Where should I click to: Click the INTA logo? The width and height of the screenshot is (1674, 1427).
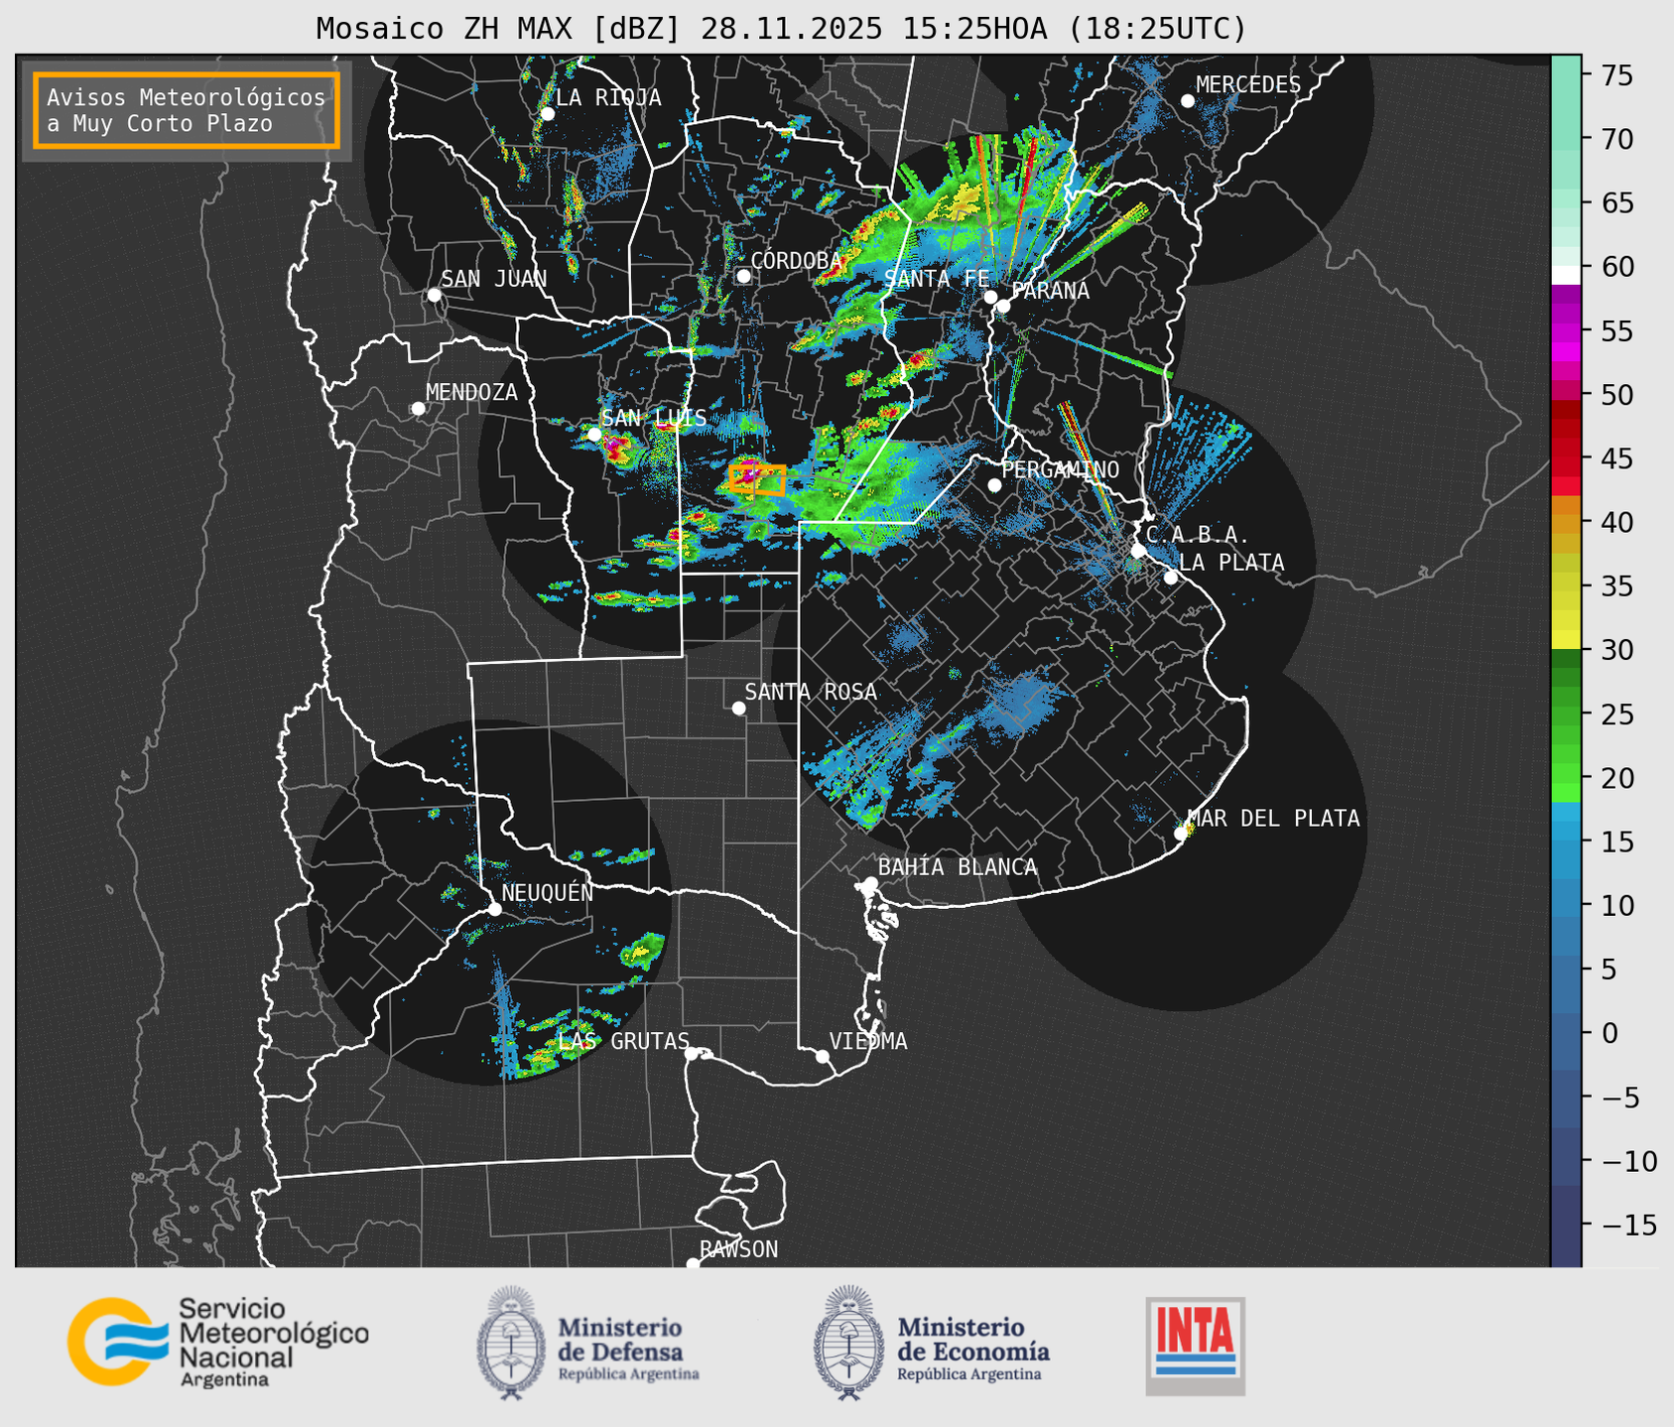click(1195, 1346)
